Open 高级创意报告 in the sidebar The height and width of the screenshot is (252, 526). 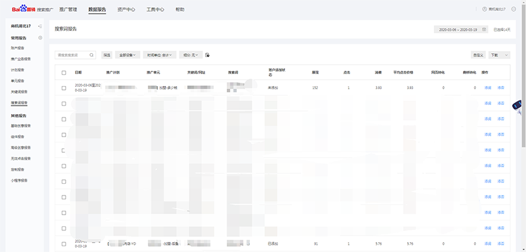21,148
